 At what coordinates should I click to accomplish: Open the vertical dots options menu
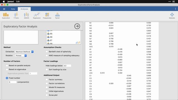pyautogui.click(x=175, y=9)
